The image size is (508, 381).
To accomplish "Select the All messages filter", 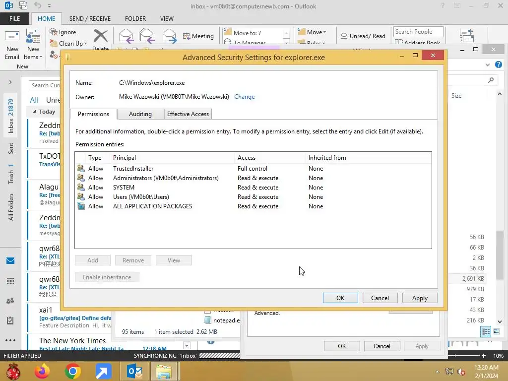I will (x=34, y=100).
